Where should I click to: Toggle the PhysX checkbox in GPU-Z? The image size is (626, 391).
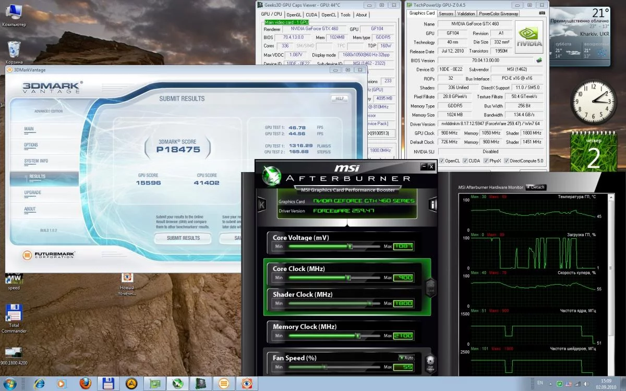point(486,161)
